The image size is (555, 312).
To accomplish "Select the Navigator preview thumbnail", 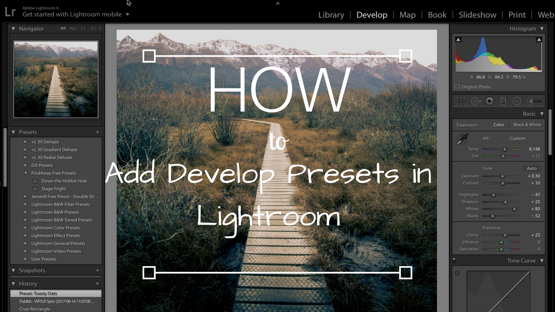I will 56,79.
